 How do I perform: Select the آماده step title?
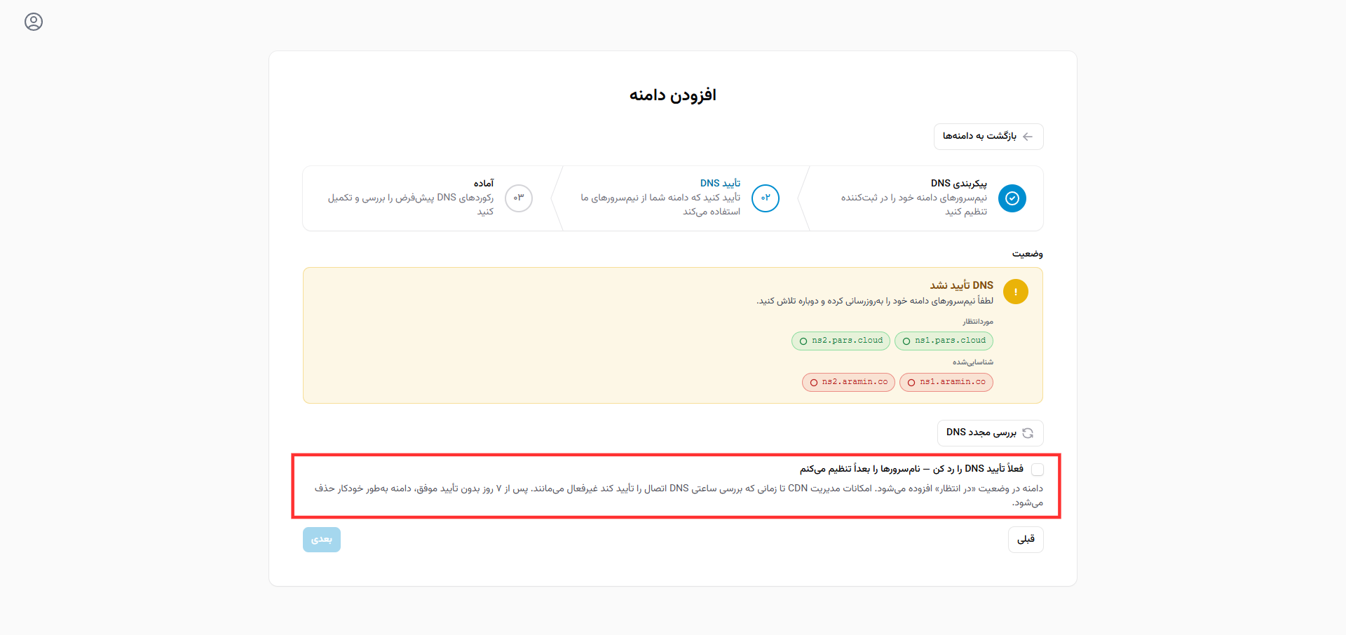(x=484, y=183)
